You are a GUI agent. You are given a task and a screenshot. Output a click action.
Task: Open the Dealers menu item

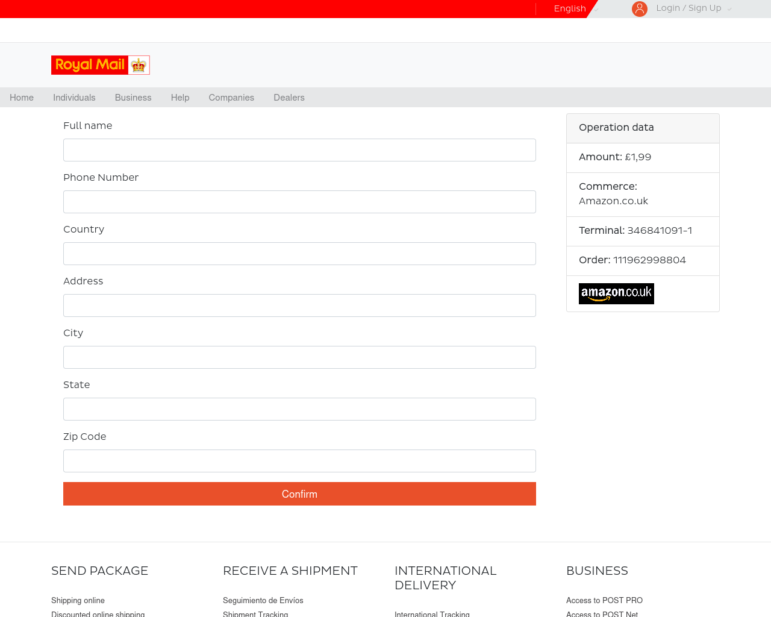289,98
